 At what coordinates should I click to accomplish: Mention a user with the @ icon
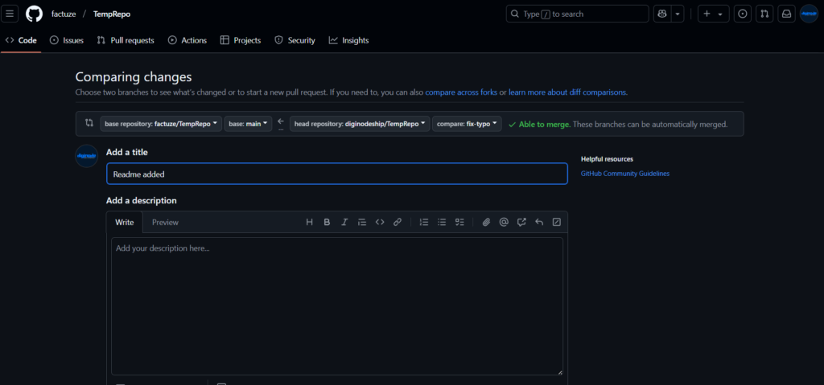pos(504,222)
